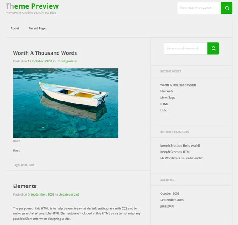Open the About menu page
The width and height of the screenshot is (238, 225).
tap(15, 28)
